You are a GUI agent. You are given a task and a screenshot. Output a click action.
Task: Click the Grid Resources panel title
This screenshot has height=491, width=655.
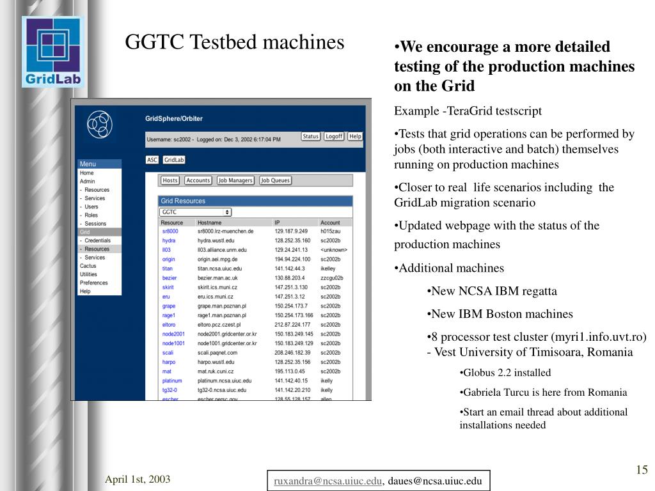183,201
